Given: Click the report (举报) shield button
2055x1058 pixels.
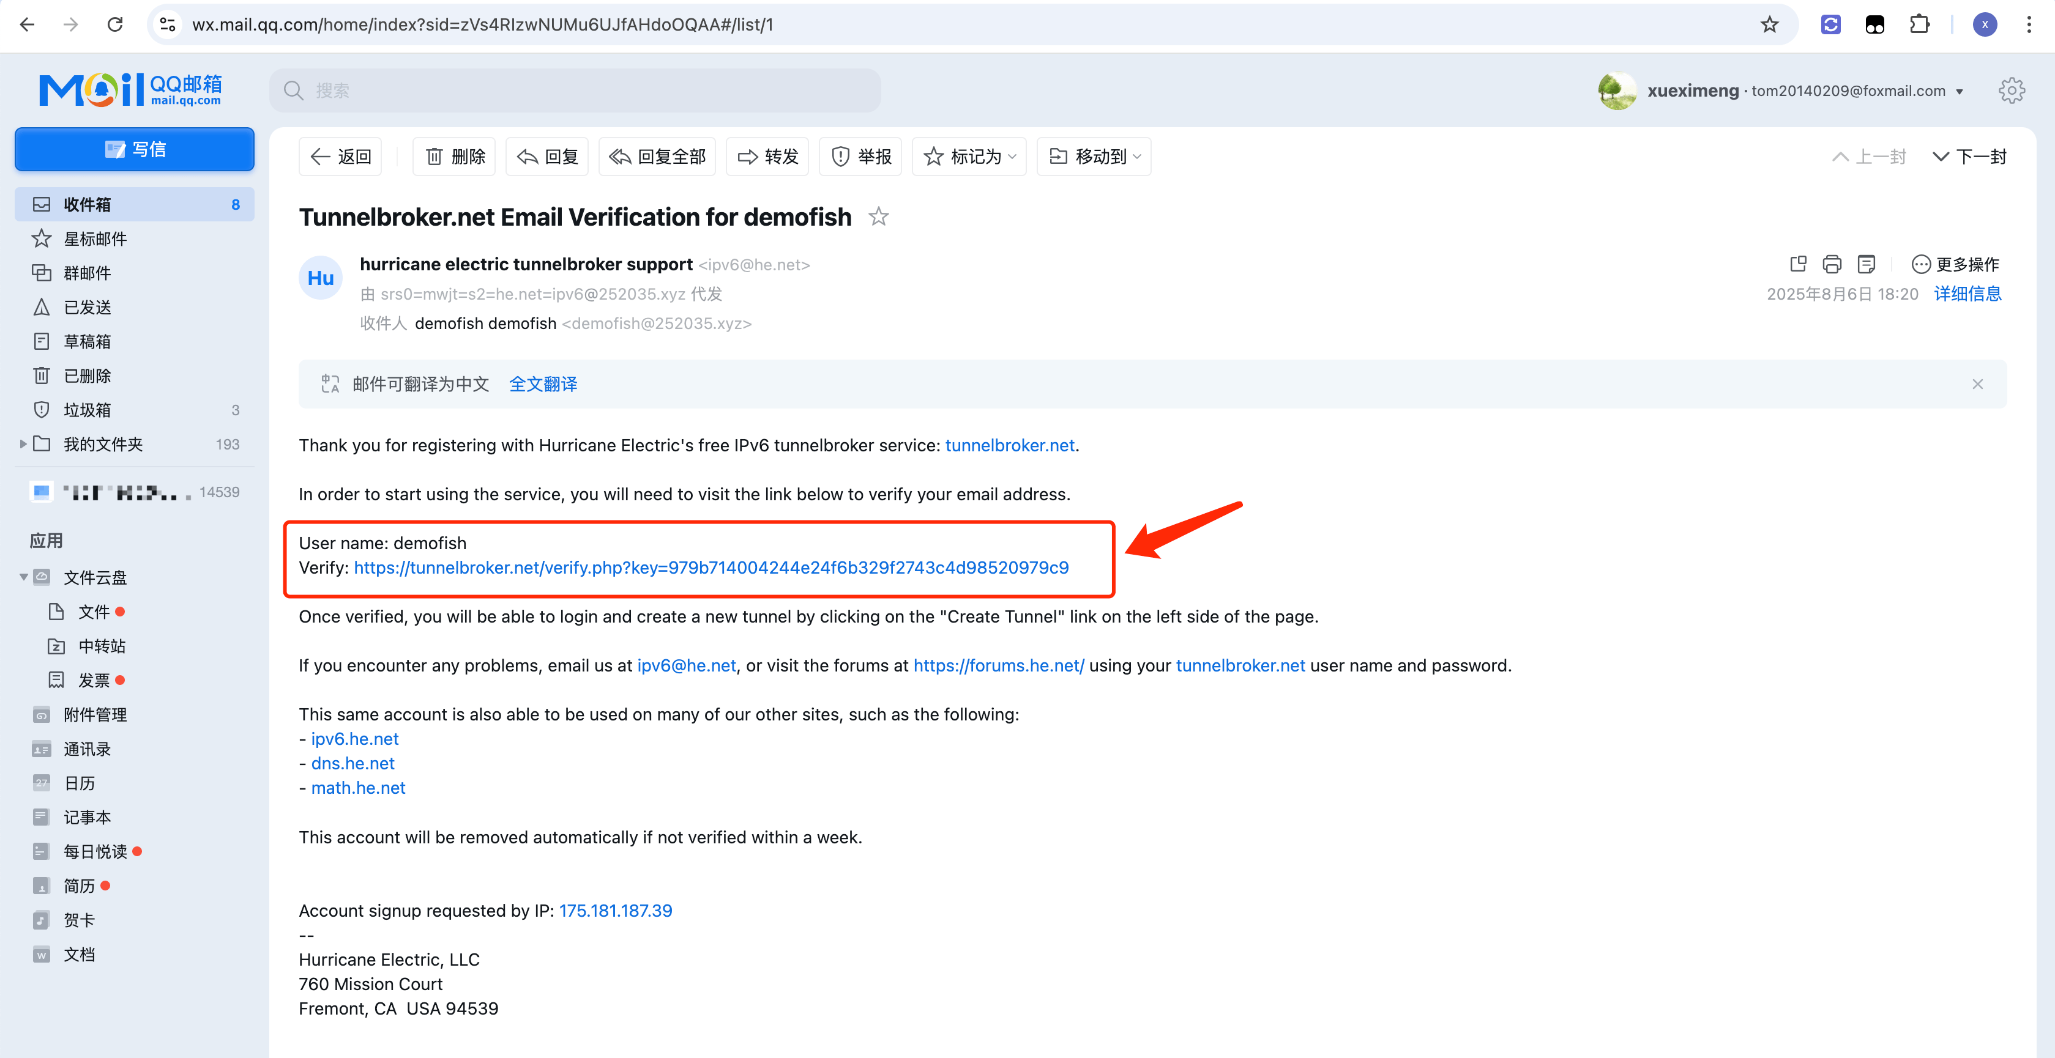Looking at the screenshot, I should tap(861, 157).
